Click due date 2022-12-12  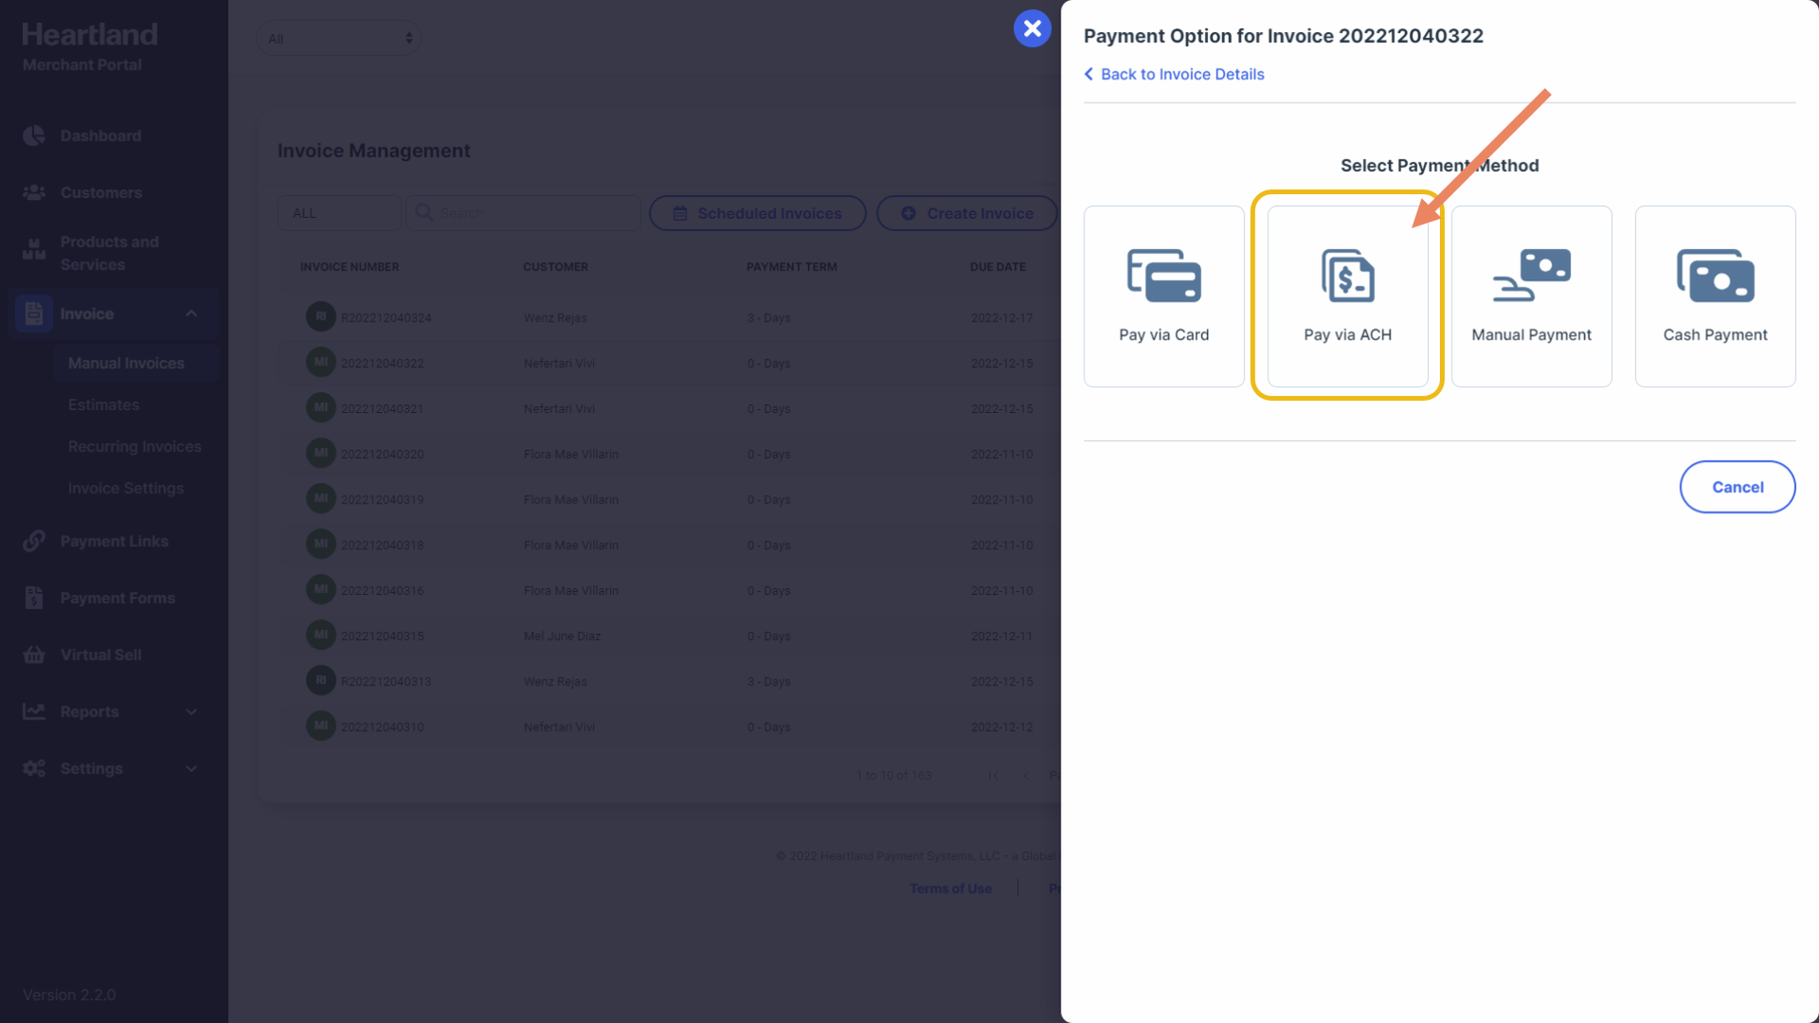(x=1001, y=727)
